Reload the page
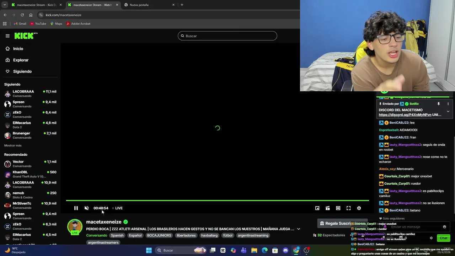This screenshot has width=455, height=256. [22, 15]
